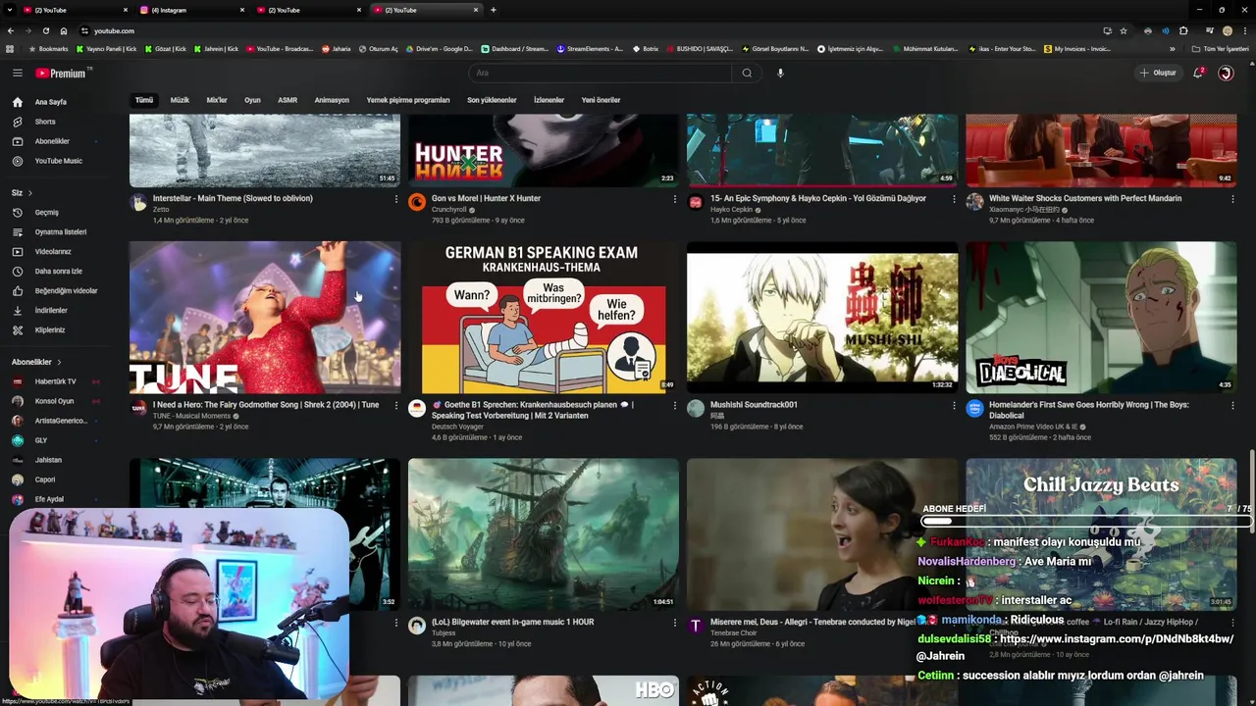Reload the page with browser refresh icon
1256x706 pixels.
(45, 30)
